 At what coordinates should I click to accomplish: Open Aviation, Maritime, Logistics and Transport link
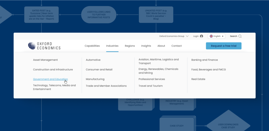pyautogui.click(x=158, y=61)
